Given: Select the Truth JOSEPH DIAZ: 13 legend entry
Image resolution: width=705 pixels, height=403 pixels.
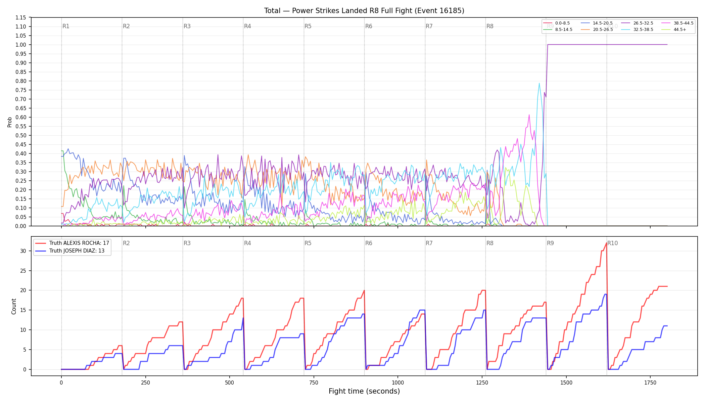Looking at the screenshot, I should tap(70, 251).
